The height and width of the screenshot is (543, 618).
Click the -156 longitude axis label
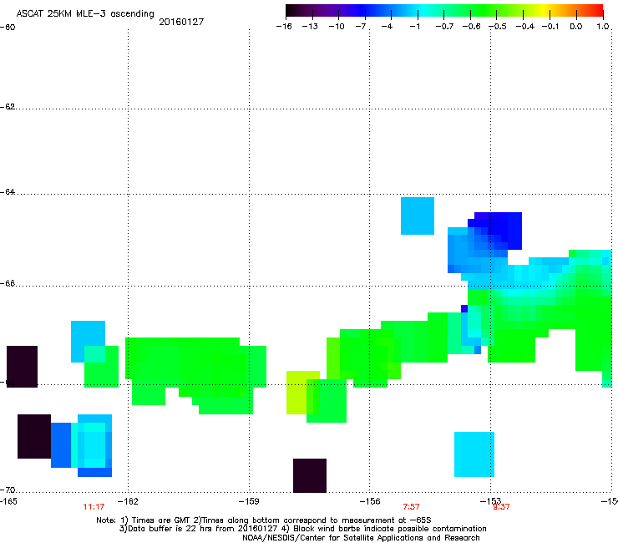(370, 501)
